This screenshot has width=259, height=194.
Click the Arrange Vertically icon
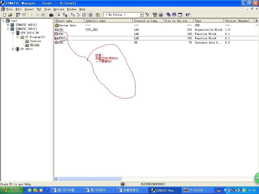pos(180,15)
